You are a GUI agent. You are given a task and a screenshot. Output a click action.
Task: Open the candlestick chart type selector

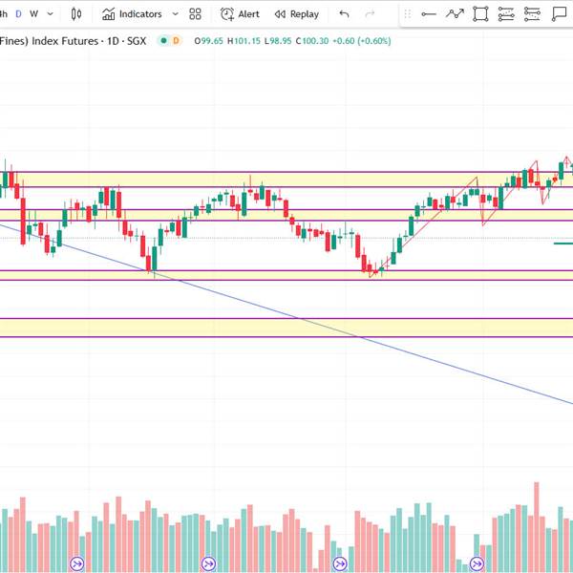(76, 14)
